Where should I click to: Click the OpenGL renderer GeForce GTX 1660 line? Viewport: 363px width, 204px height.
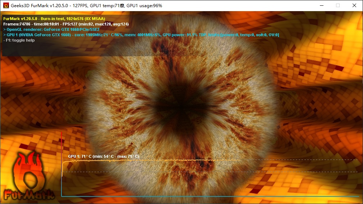point(51,29)
